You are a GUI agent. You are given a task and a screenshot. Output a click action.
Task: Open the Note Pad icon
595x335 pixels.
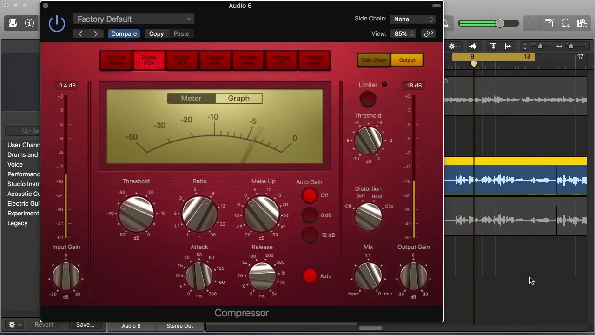click(549, 23)
